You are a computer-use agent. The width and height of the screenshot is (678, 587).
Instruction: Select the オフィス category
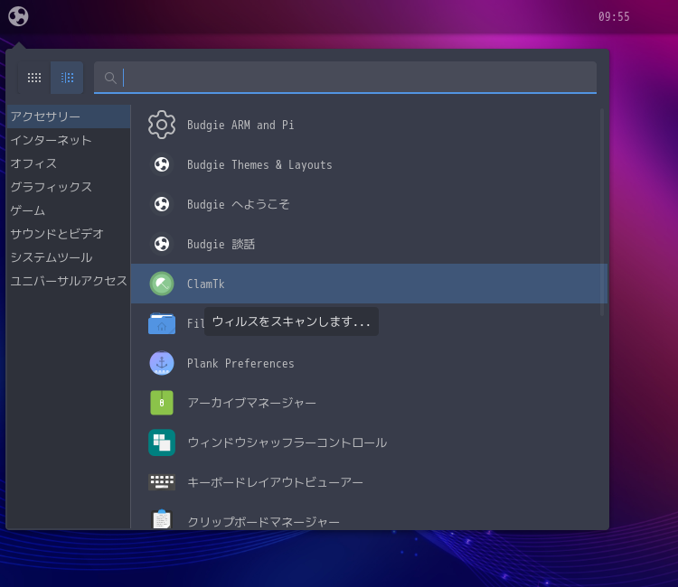click(69, 163)
